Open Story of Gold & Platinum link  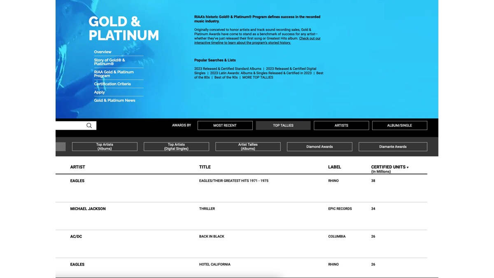[x=110, y=62]
